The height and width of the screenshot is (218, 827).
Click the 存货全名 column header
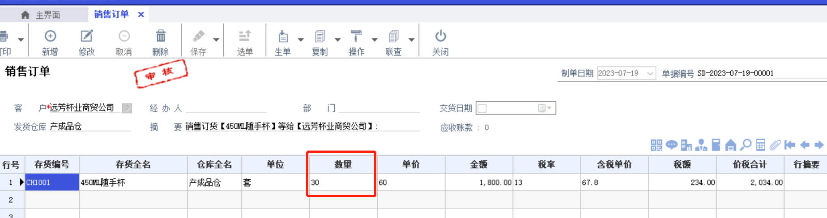[x=133, y=164]
